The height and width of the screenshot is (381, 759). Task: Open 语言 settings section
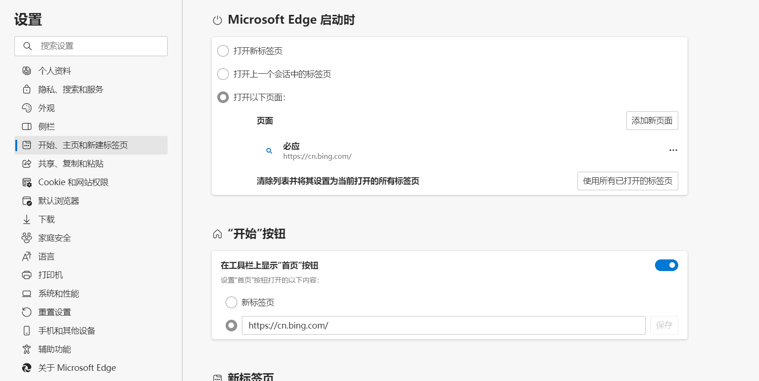[x=91, y=256]
